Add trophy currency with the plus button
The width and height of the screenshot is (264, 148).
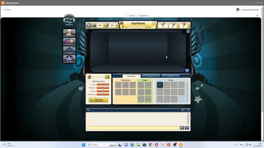tap(178, 26)
